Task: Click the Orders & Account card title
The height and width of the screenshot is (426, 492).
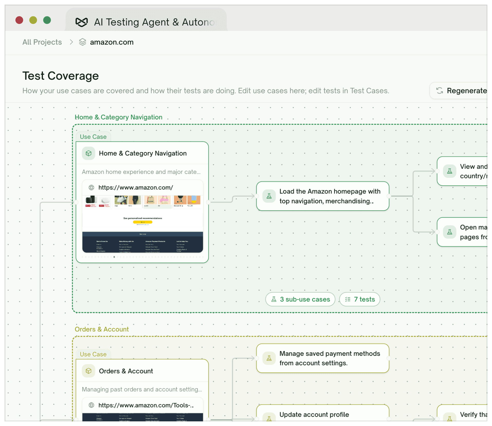Action: point(126,371)
